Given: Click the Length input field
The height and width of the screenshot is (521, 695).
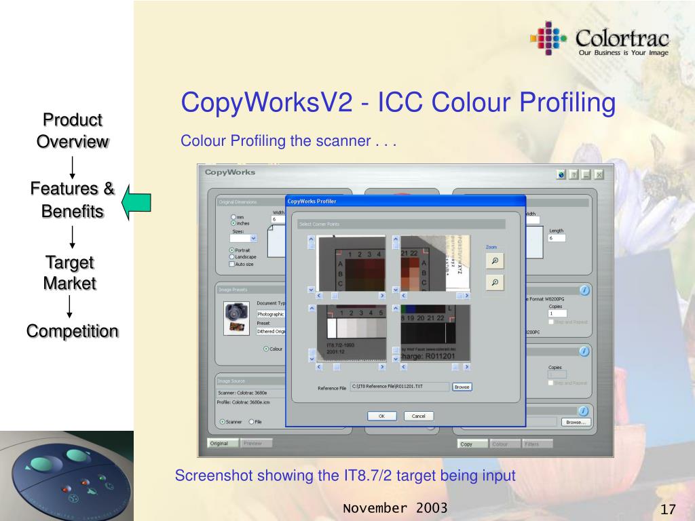Looking at the screenshot, I should point(557,238).
